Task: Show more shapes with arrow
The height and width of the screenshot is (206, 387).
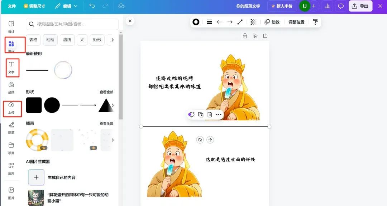Action: (113, 105)
